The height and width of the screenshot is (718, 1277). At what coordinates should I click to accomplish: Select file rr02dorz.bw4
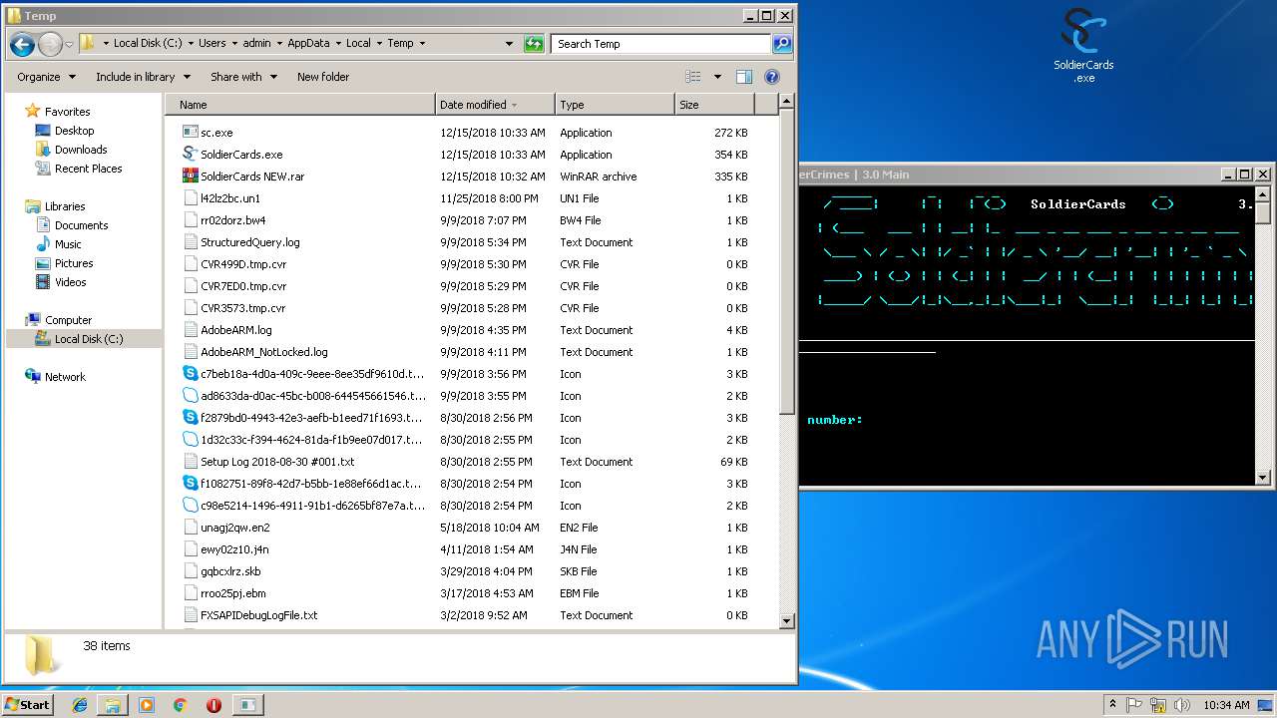(x=232, y=220)
